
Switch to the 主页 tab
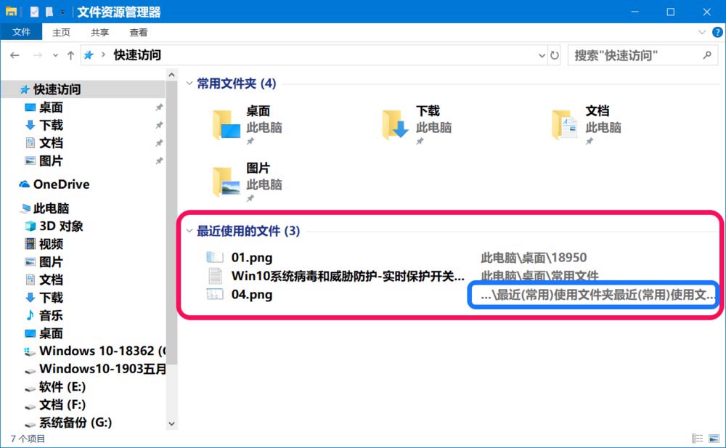coord(61,33)
